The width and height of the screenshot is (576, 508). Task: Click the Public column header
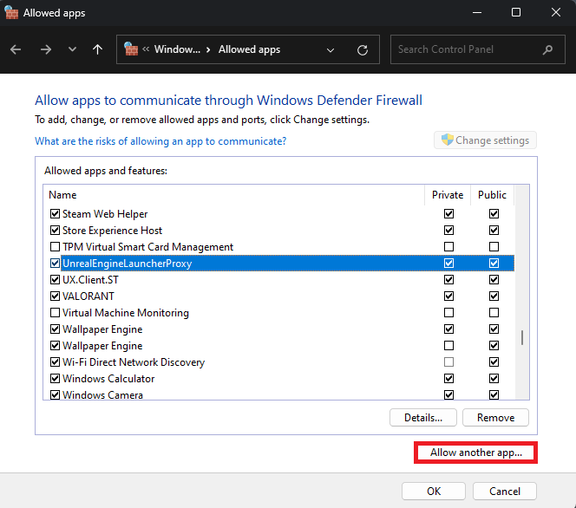[x=492, y=195]
